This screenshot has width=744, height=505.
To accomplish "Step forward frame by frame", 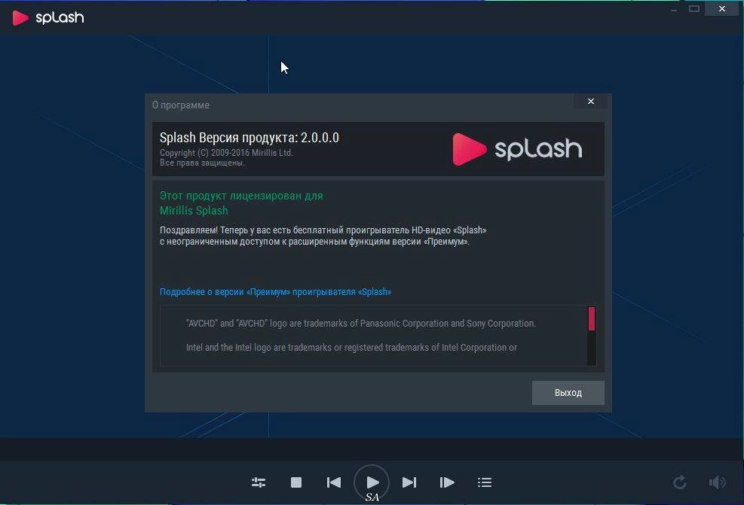I will click(447, 482).
